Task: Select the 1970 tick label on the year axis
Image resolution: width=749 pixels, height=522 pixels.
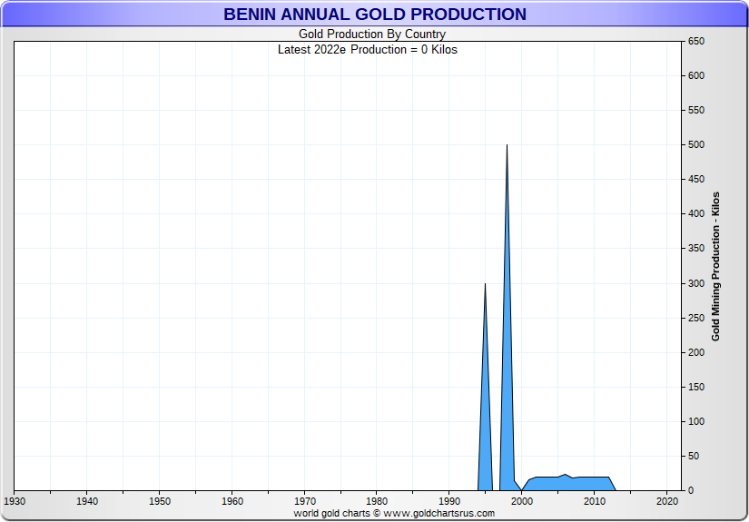Action: pos(305,501)
